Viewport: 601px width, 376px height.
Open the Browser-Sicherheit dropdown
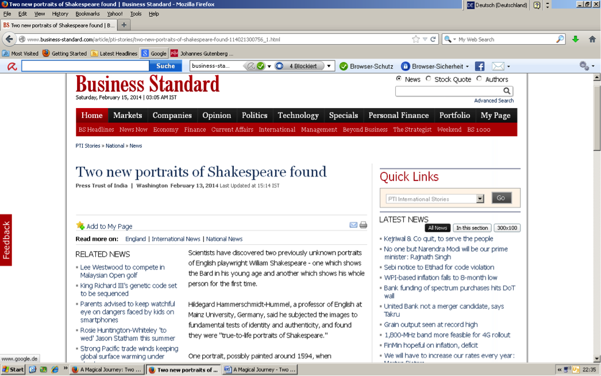pos(467,66)
